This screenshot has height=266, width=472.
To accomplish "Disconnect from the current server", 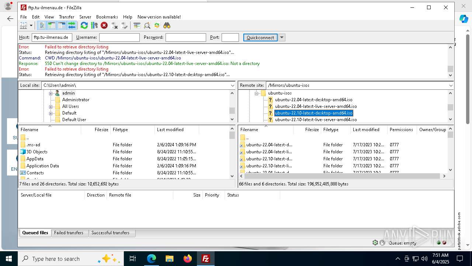I will coord(114,25).
